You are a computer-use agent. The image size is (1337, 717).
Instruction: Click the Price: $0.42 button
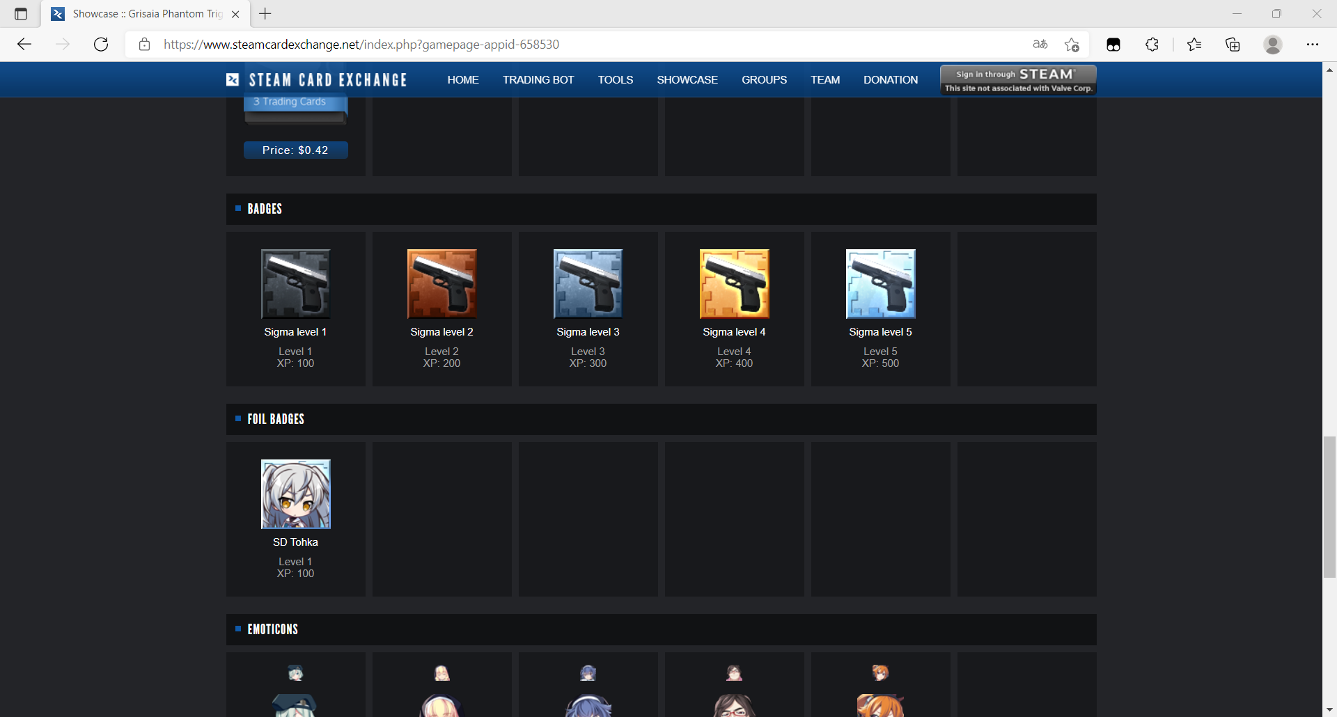(296, 150)
